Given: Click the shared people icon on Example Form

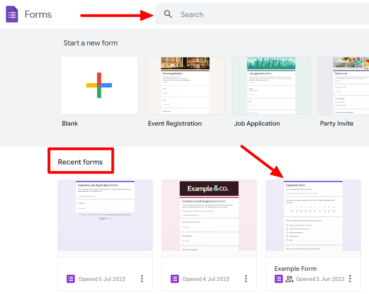Looking at the screenshot, I should 289,279.
